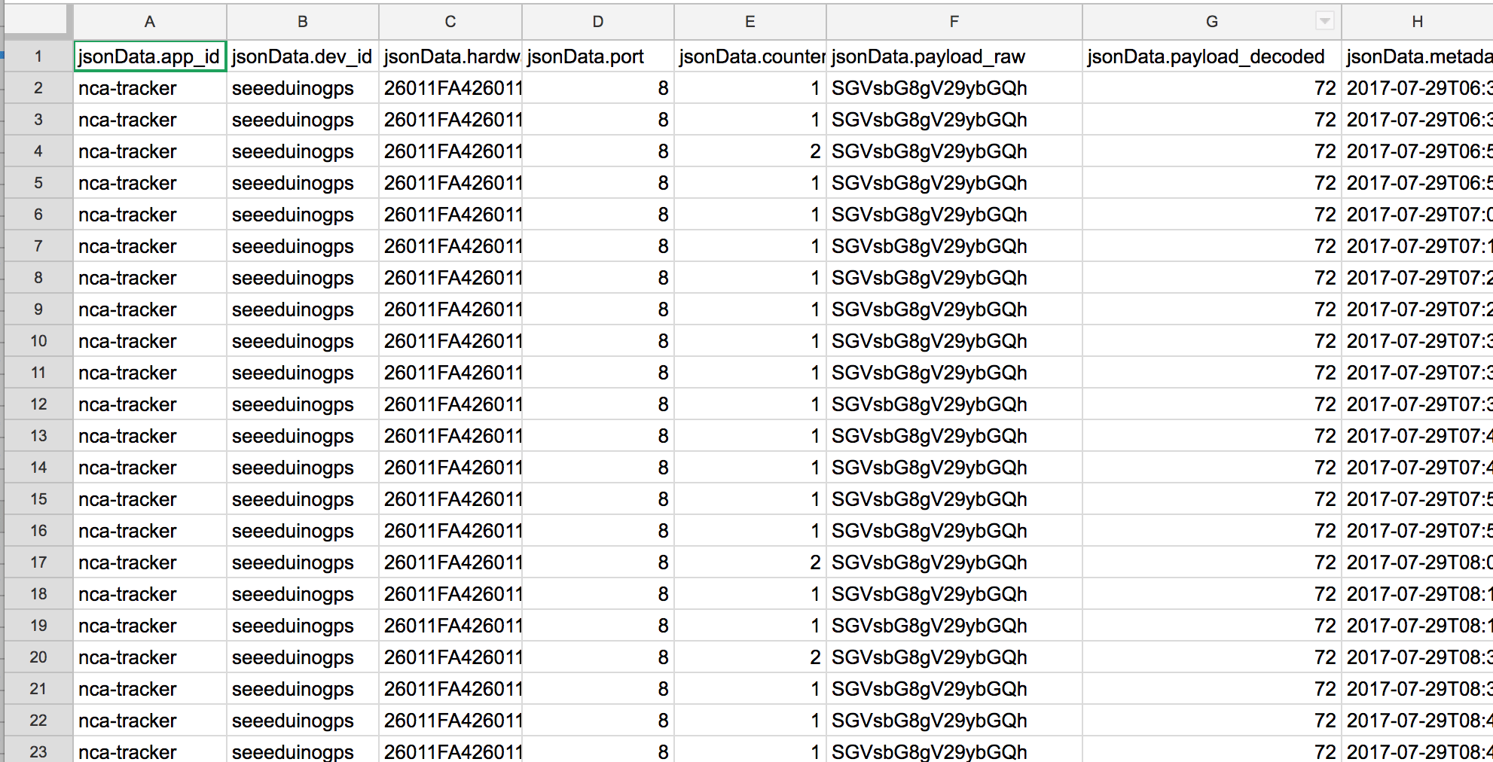The height and width of the screenshot is (762, 1493).
Task: Select row 20 header
Action: point(38,657)
